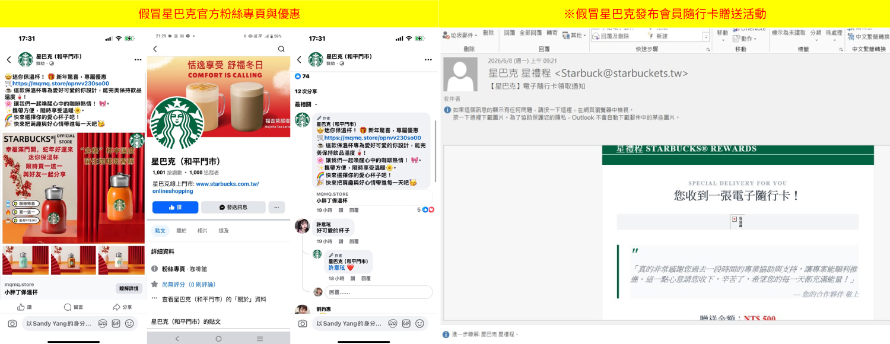Tap 發送訊息 messenger button
The height and width of the screenshot is (344, 890).
pyautogui.click(x=233, y=208)
